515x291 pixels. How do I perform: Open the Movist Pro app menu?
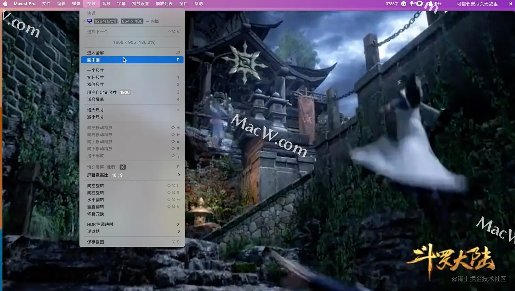pos(25,4)
